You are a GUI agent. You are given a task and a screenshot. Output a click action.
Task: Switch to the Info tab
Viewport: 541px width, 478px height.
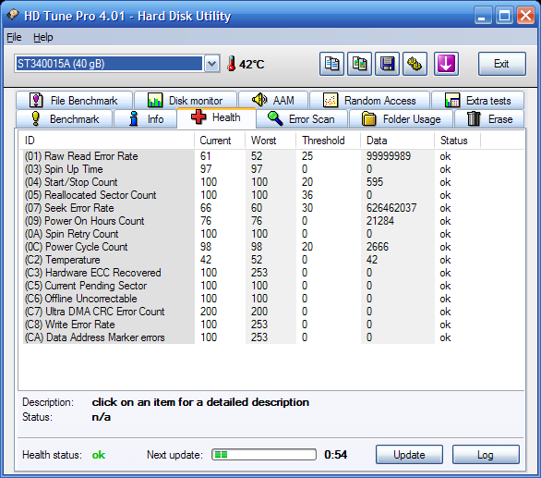click(145, 119)
